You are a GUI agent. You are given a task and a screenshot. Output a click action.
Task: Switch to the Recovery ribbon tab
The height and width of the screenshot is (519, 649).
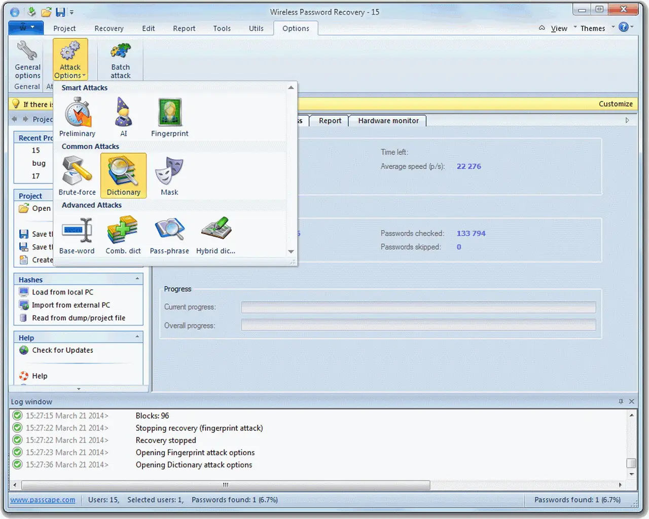[x=109, y=28]
